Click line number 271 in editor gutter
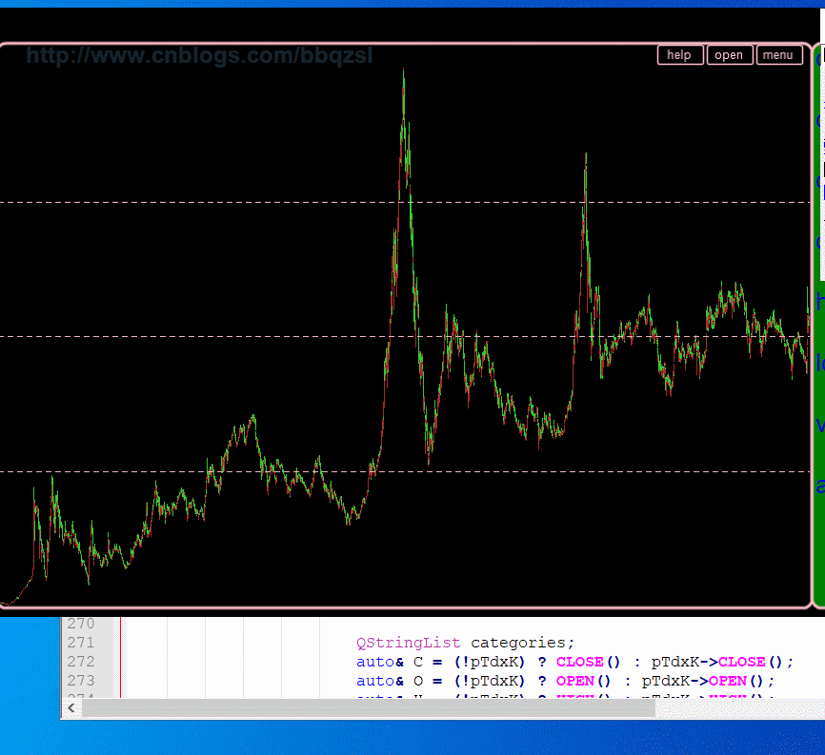 click(x=81, y=643)
